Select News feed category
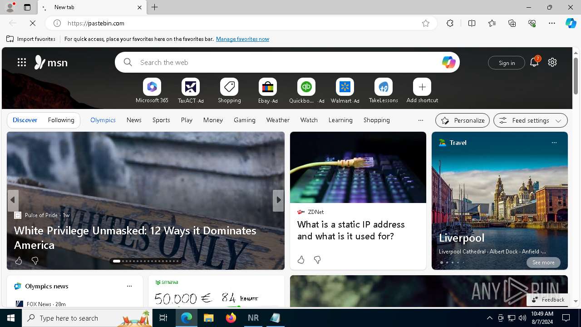 (134, 120)
